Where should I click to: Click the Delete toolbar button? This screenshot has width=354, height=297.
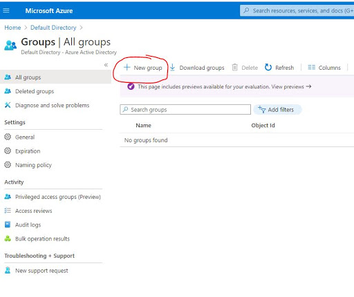click(x=245, y=68)
